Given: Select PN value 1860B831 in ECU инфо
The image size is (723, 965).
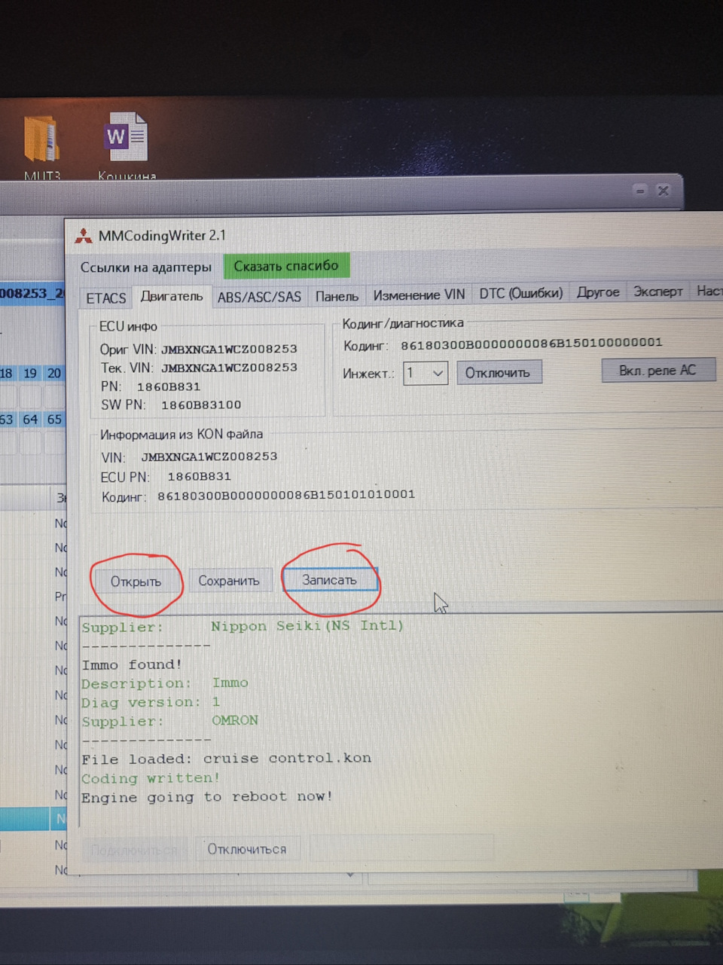Looking at the screenshot, I should [169, 387].
